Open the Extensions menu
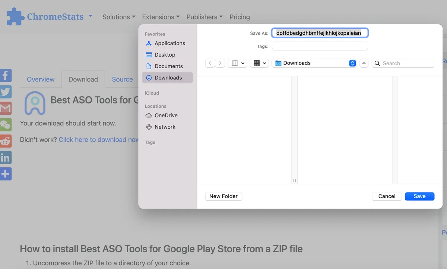The width and height of the screenshot is (447, 269). (x=161, y=17)
